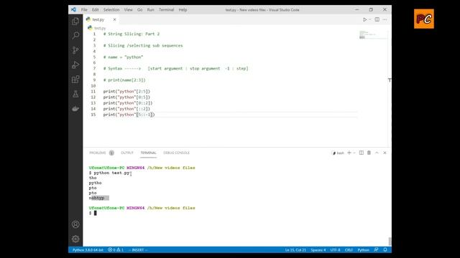Screen dimensions: 460x258
Task: Switch to the Problems panel tab
Action: tap(98, 153)
